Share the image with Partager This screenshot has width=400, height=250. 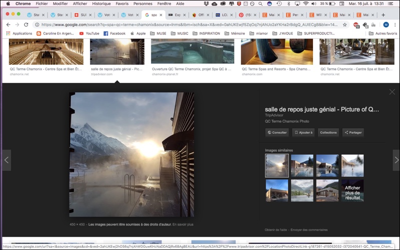pyautogui.click(x=353, y=133)
